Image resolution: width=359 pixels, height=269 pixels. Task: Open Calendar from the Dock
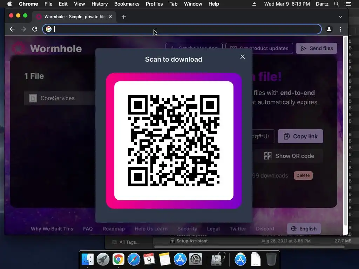click(x=149, y=259)
